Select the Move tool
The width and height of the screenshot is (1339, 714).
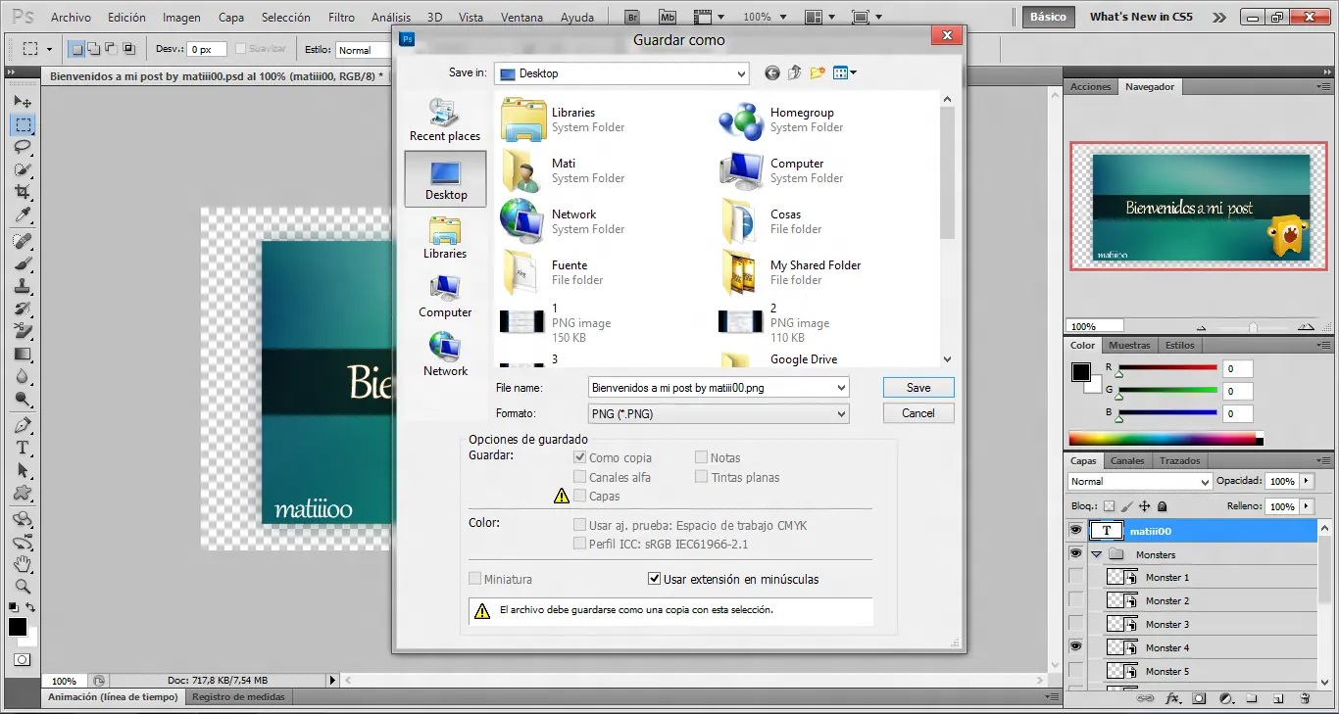point(23,102)
